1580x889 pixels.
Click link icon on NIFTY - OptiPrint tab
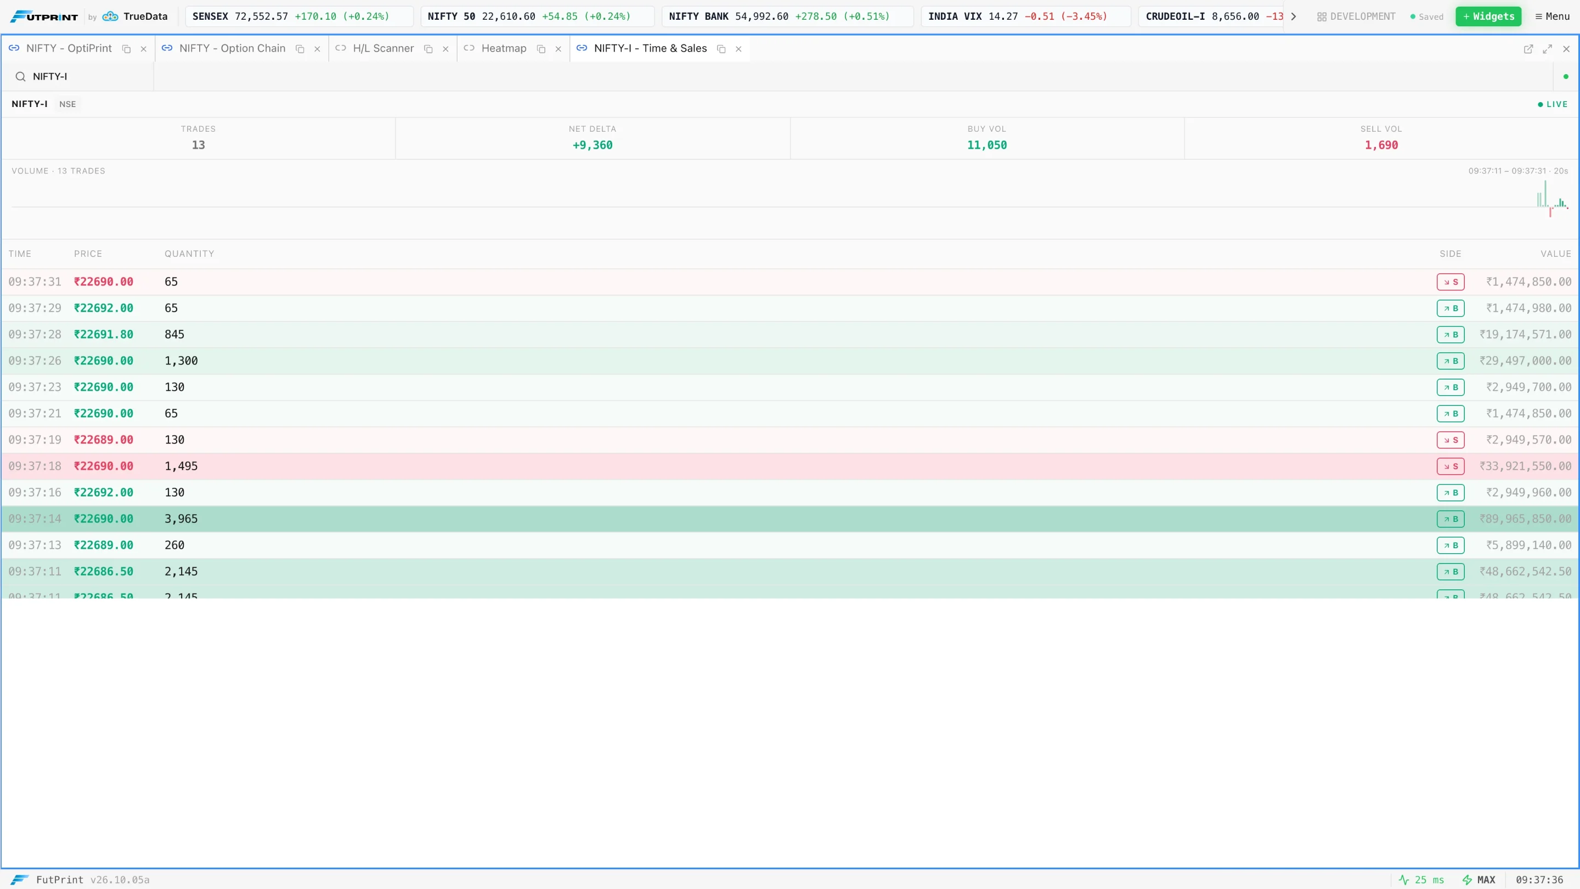[14, 48]
